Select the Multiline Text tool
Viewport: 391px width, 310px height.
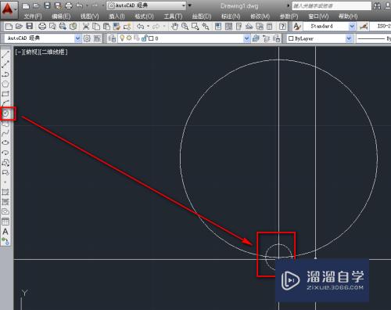pos(5,232)
